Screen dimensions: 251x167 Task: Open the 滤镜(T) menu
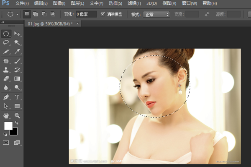pyautogui.click(x=134, y=3)
